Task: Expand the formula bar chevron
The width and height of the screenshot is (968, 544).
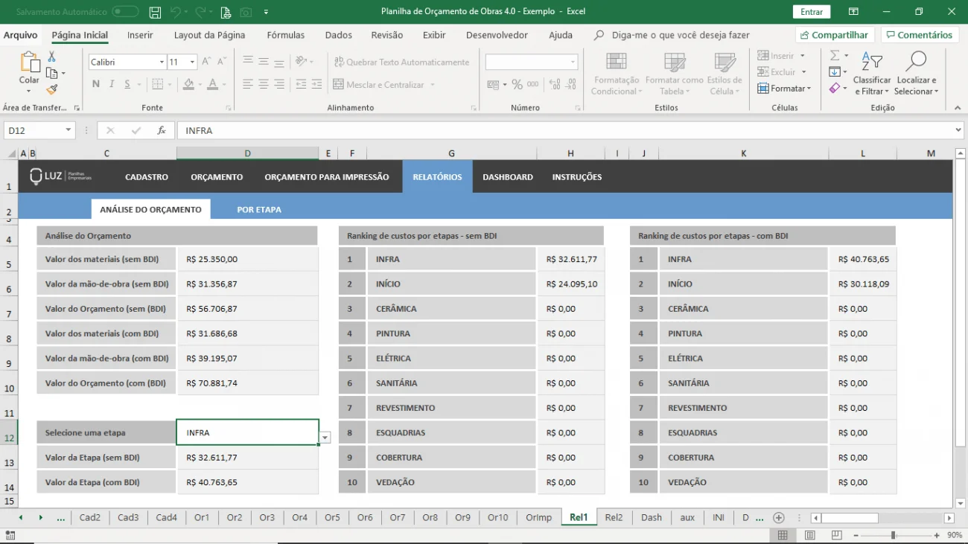Action: 958,130
